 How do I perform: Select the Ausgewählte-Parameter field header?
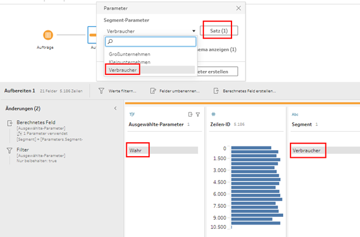coord(156,124)
